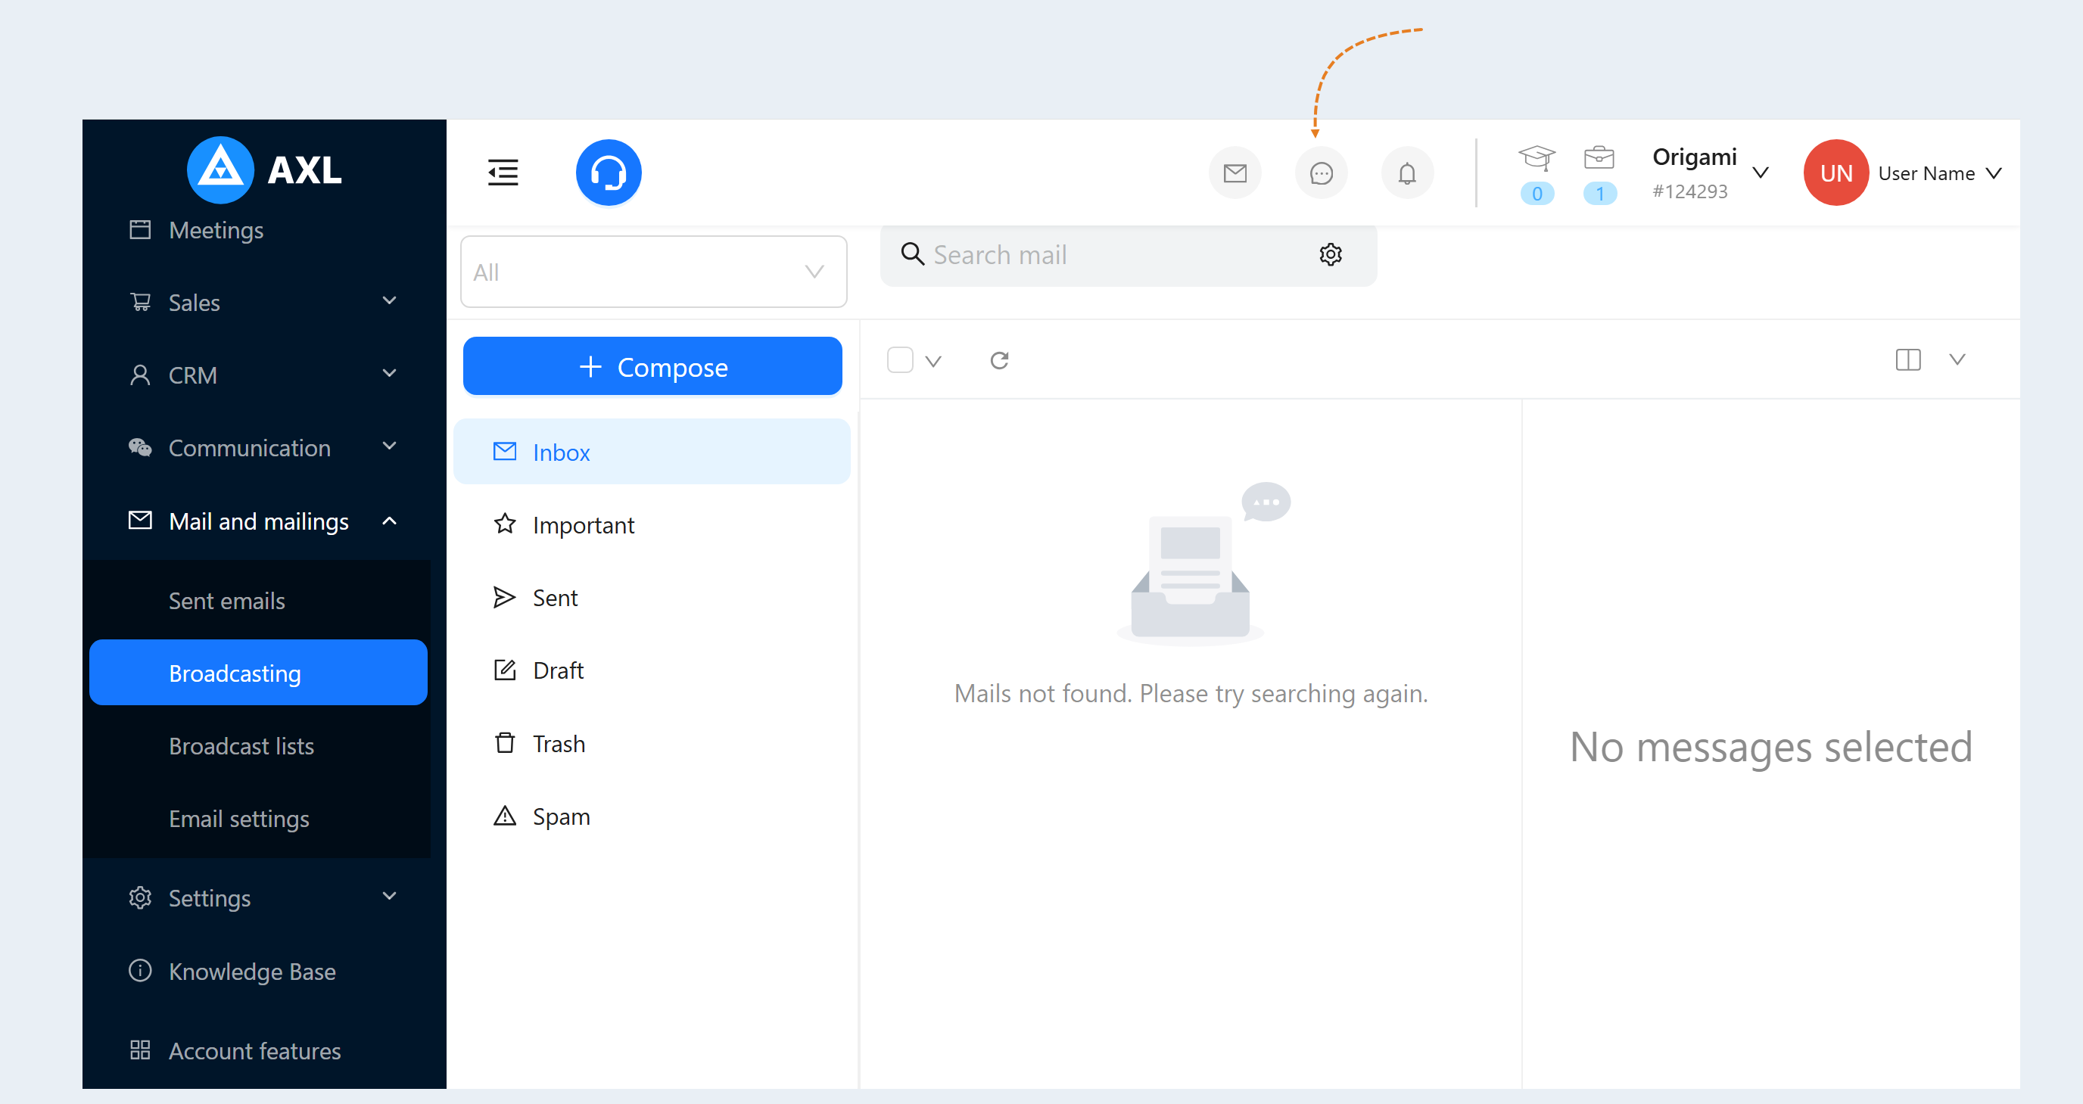The image size is (2083, 1104).
Task: Expand the Settings menu chevron
Action: [389, 897]
